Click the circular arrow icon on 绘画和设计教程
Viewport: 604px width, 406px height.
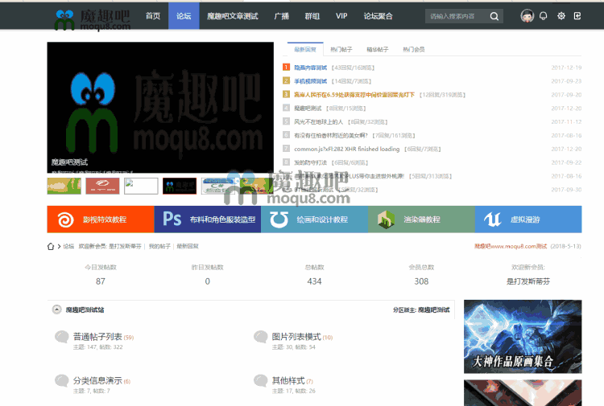click(x=279, y=219)
